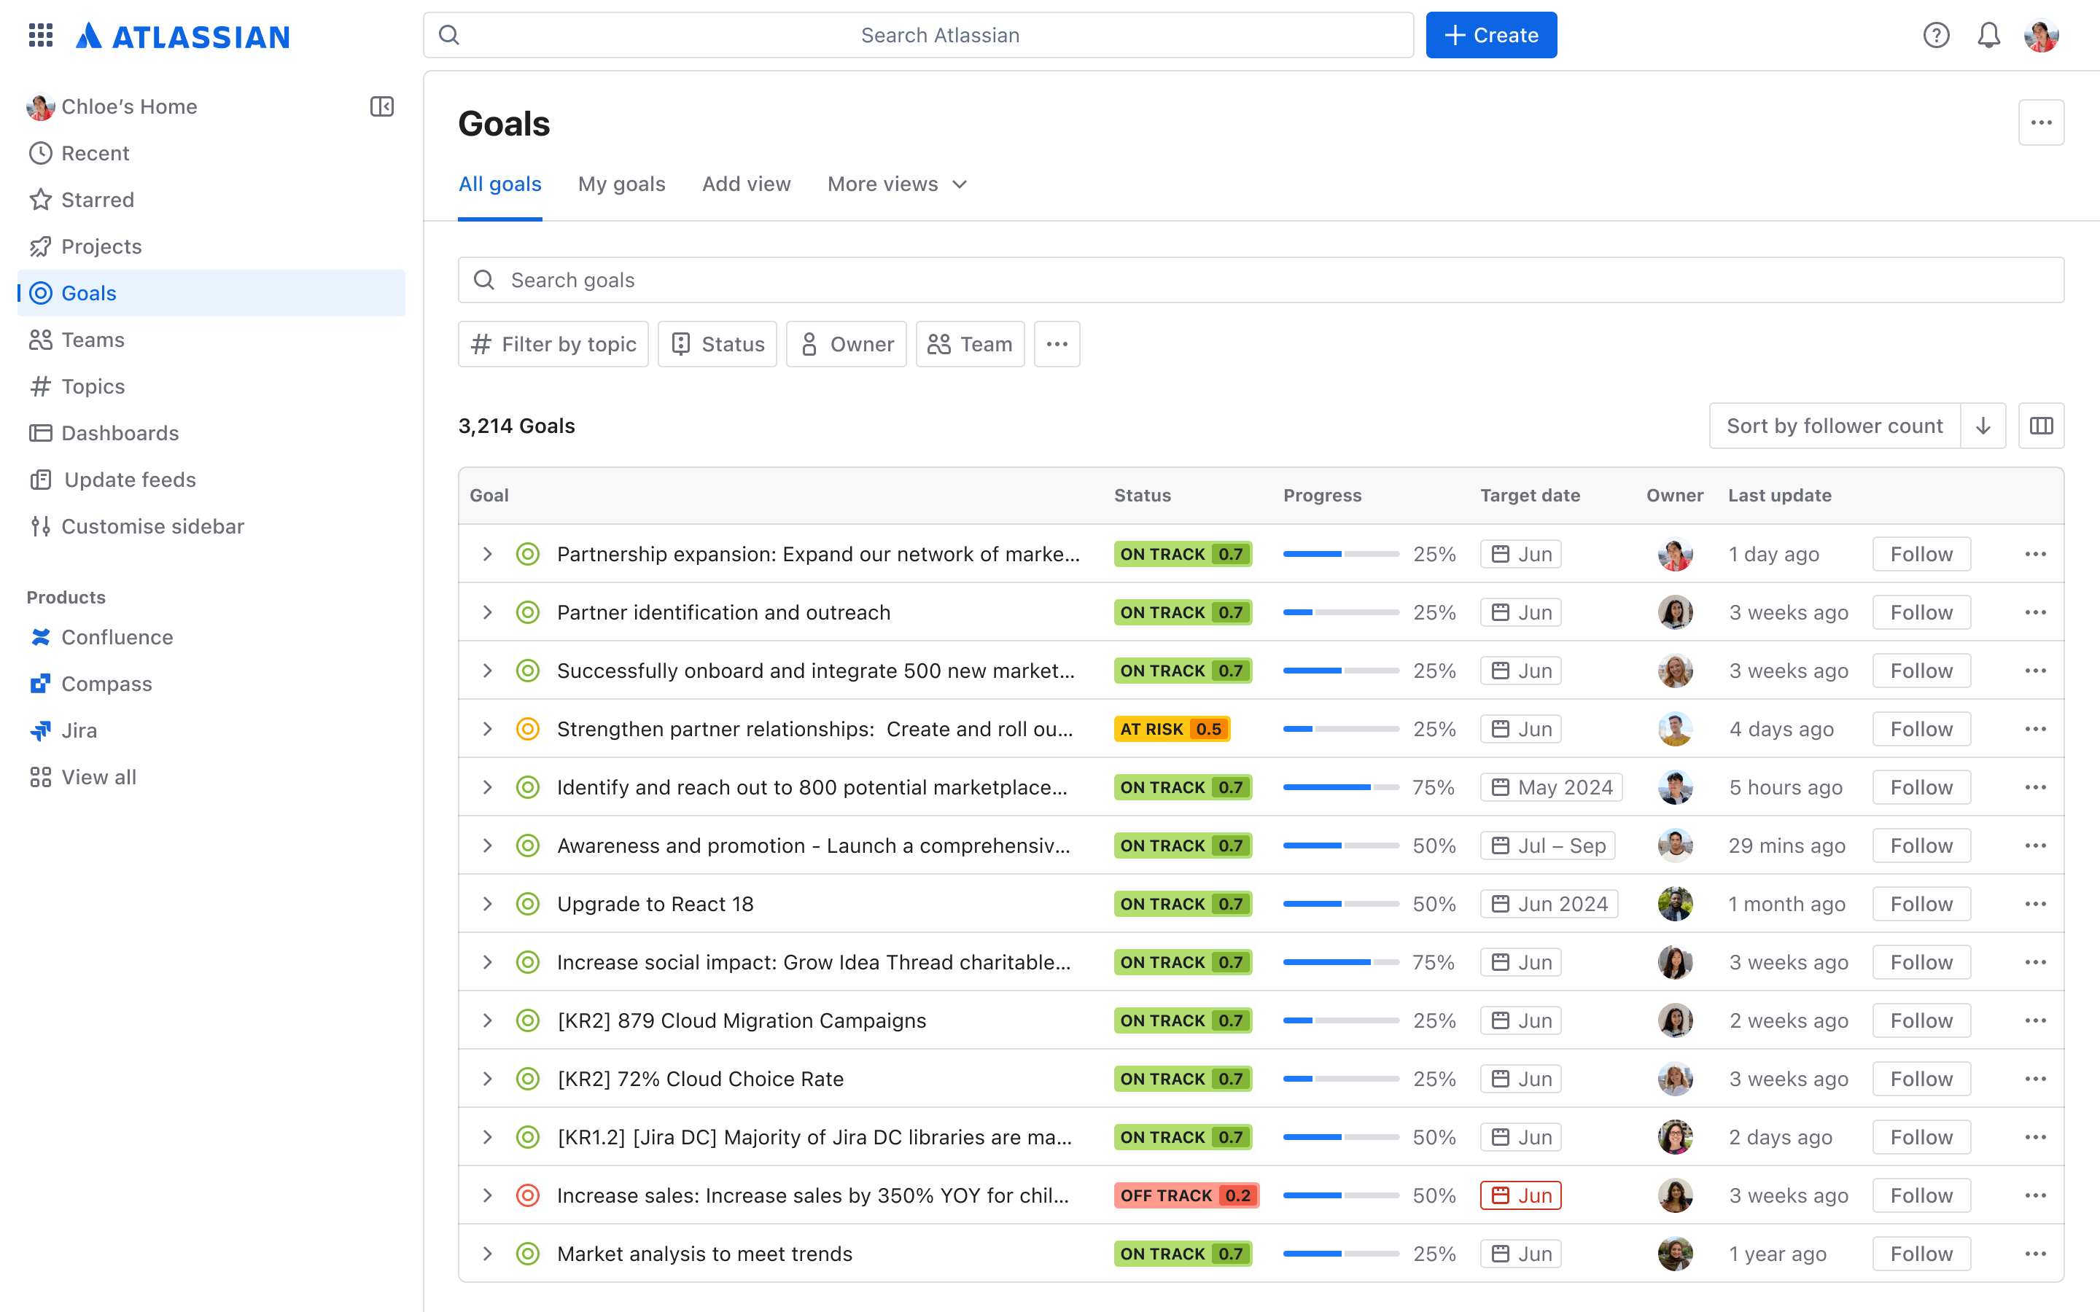Viewport: 2100px width, 1312px height.
Task: Open notifications bell
Action: click(x=1989, y=36)
